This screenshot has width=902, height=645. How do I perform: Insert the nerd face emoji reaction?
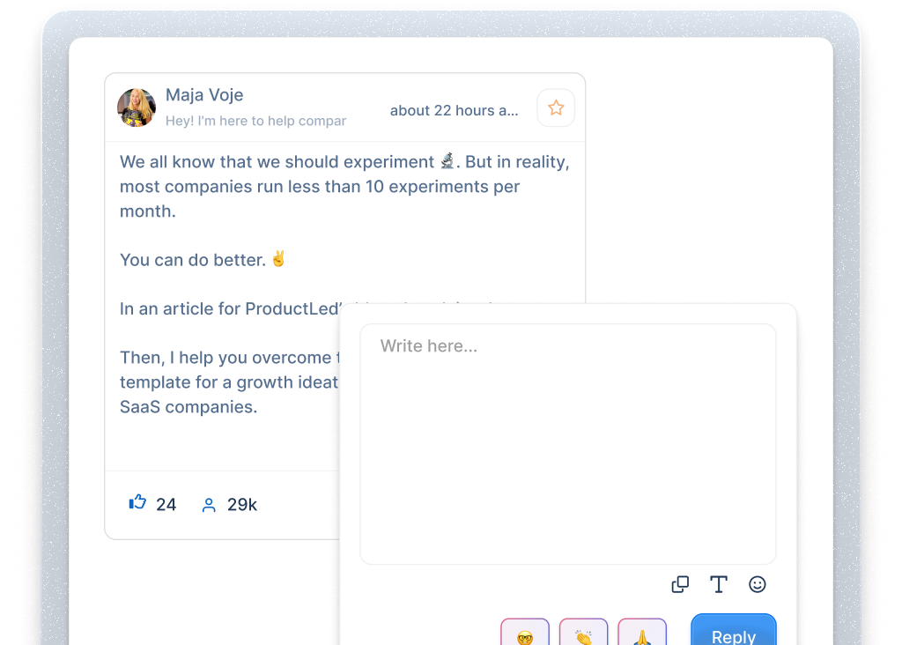coord(525,634)
